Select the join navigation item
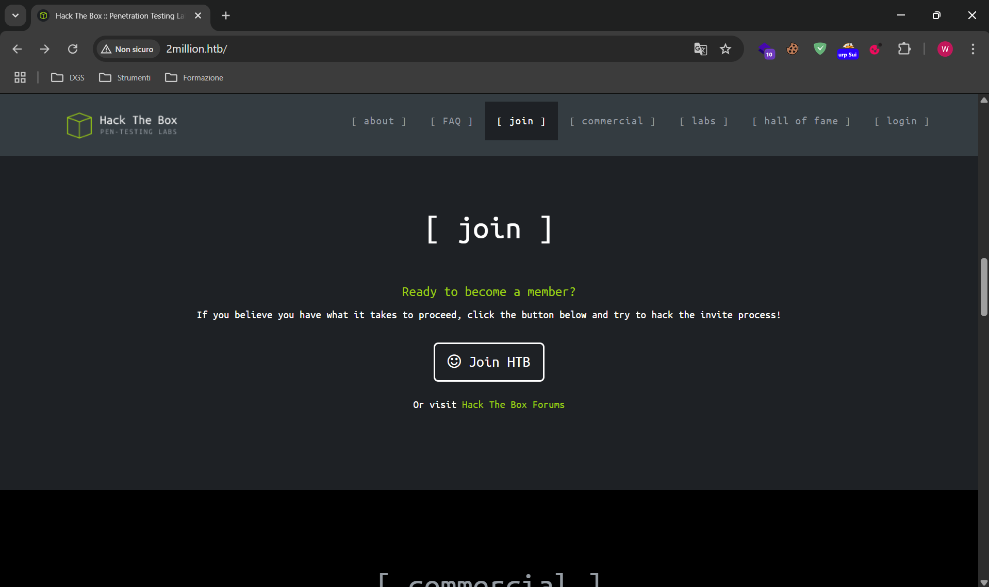The width and height of the screenshot is (989, 587). tap(521, 121)
